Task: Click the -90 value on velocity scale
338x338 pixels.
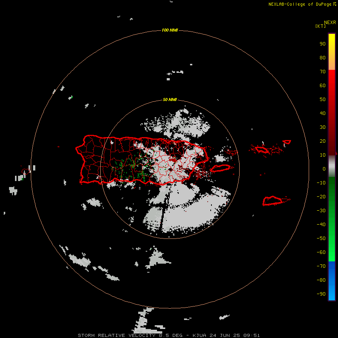Action: (x=321, y=294)
